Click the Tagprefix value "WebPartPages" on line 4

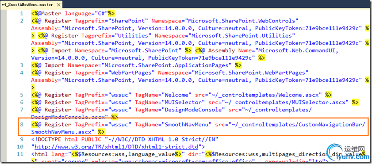click(x=132, y=72)
